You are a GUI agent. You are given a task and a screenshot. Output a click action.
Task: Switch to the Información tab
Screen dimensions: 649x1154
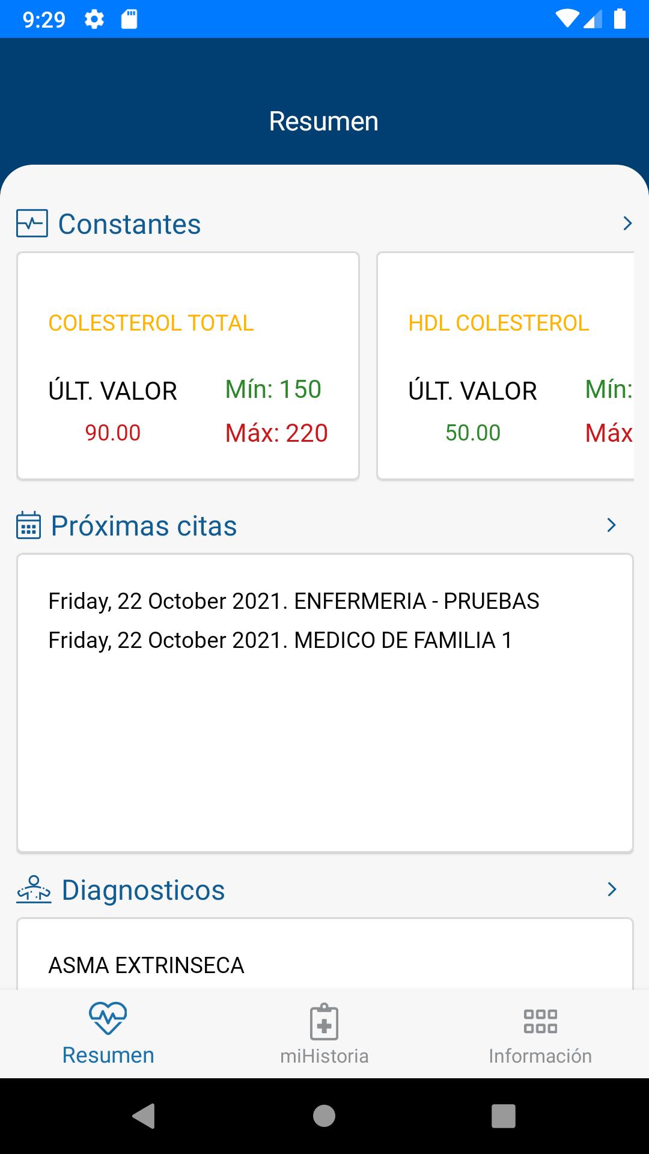[x=540, y=1033]
